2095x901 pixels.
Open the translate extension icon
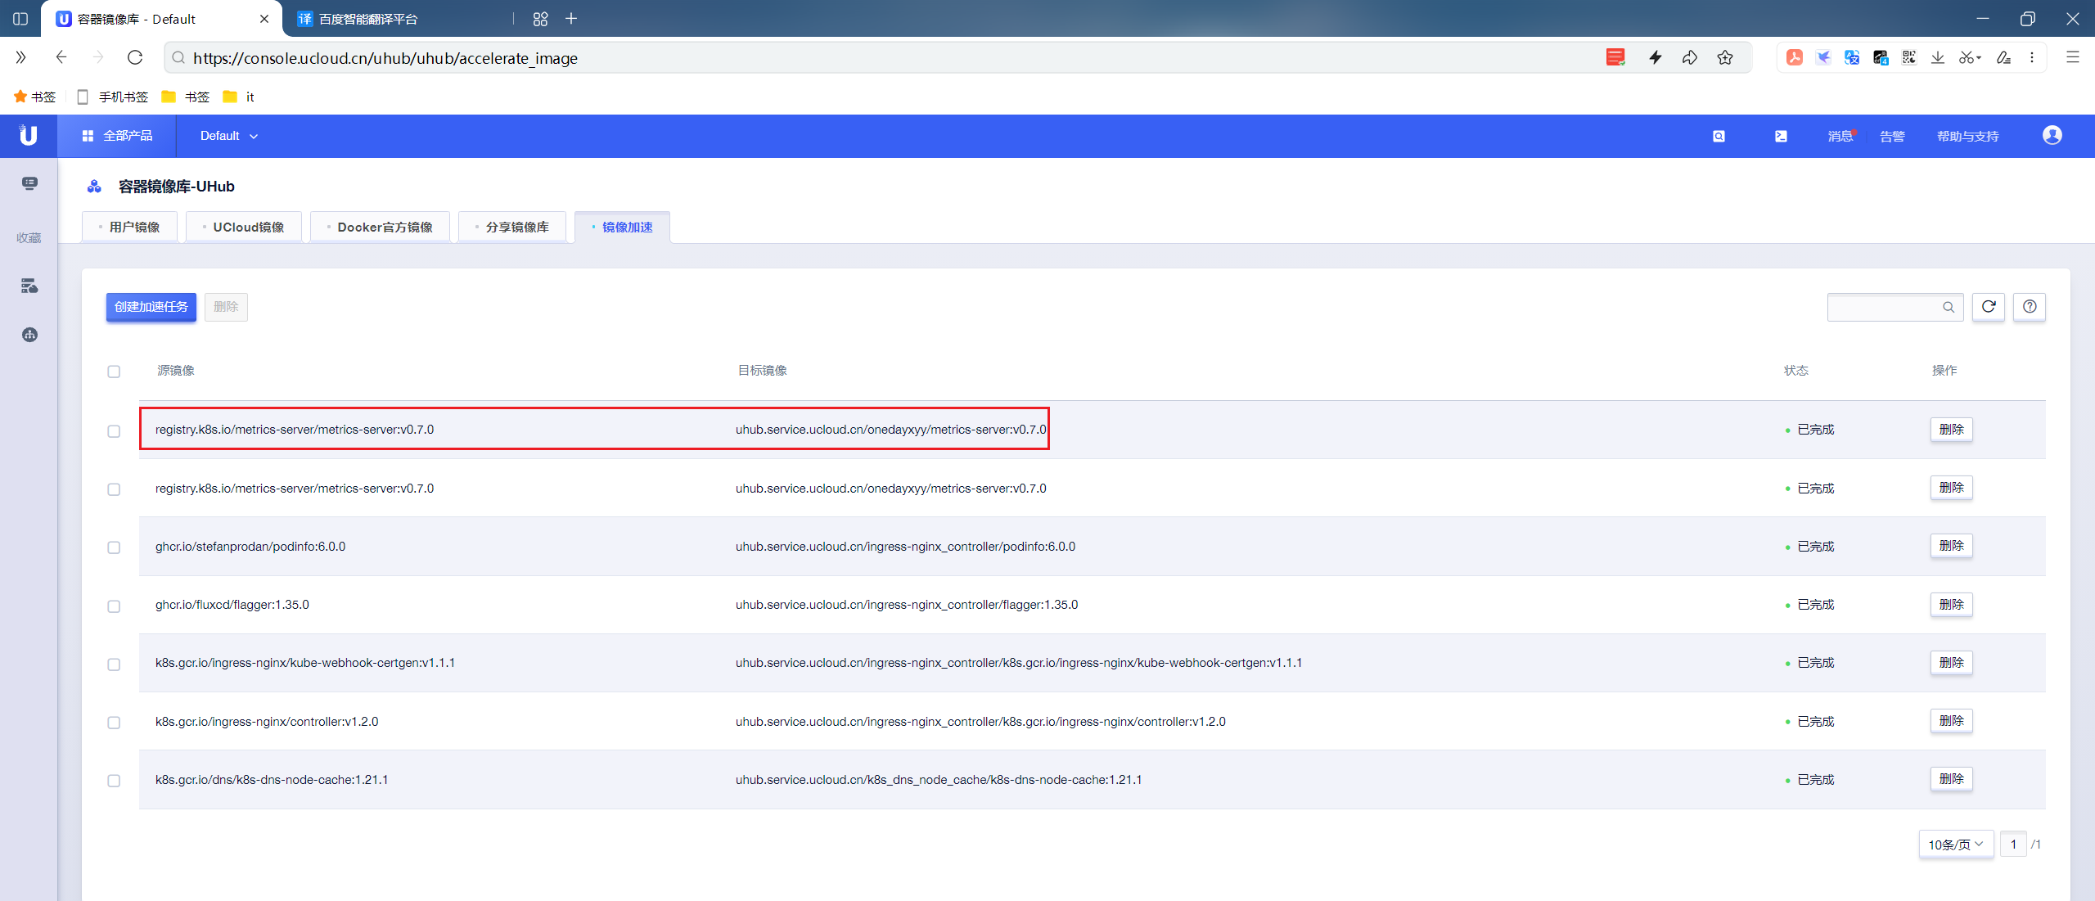click(1851, 57)
